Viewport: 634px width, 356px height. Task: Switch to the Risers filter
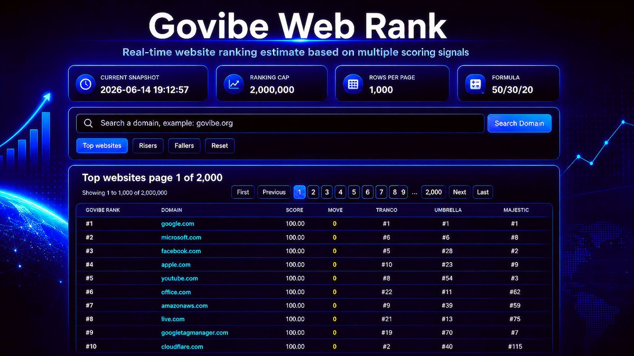(148, 146)
